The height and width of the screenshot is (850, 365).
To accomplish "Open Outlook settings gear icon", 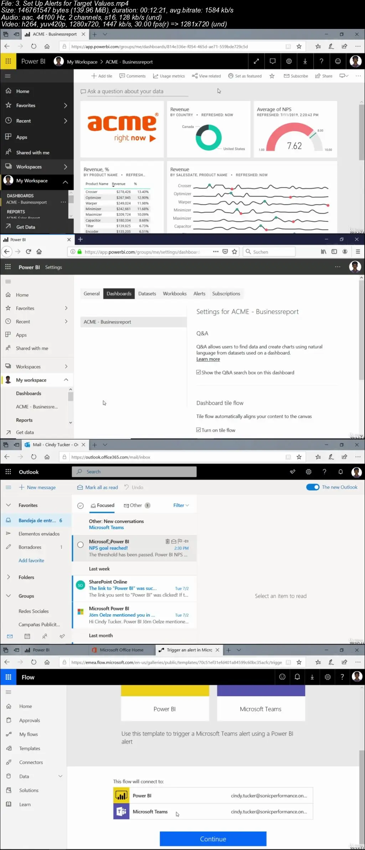I will point(309,472).
